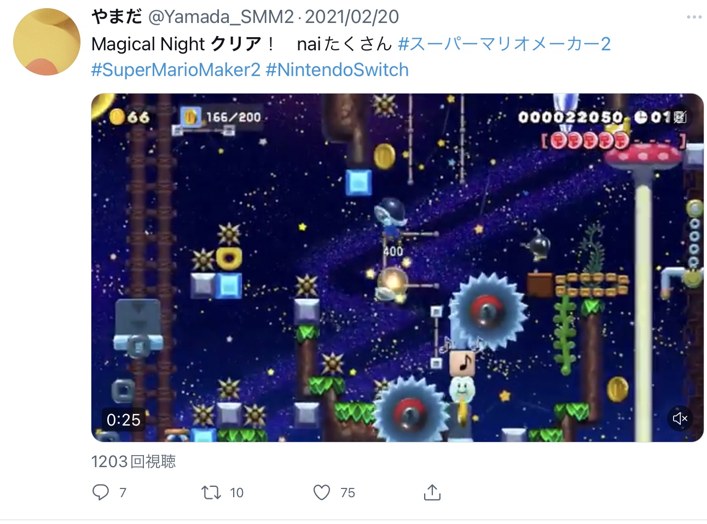Open the #NintendoSwitch hashtag

[337, 70]
